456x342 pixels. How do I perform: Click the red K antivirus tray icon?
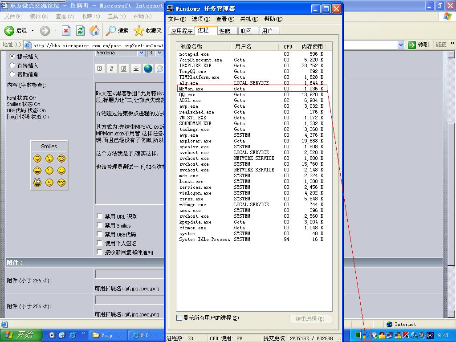pos(405,335)
